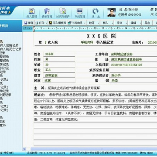157x157 pixels.
Task: Click the line ending 体重无明显变化
Action: (x=96, y=119)
